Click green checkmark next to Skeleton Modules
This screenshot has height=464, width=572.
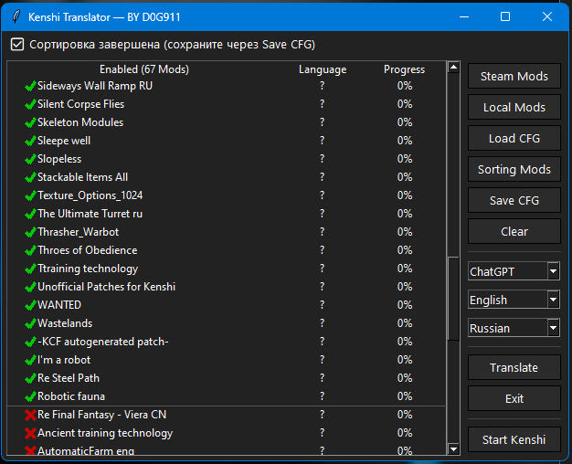(x=30, y=122)
